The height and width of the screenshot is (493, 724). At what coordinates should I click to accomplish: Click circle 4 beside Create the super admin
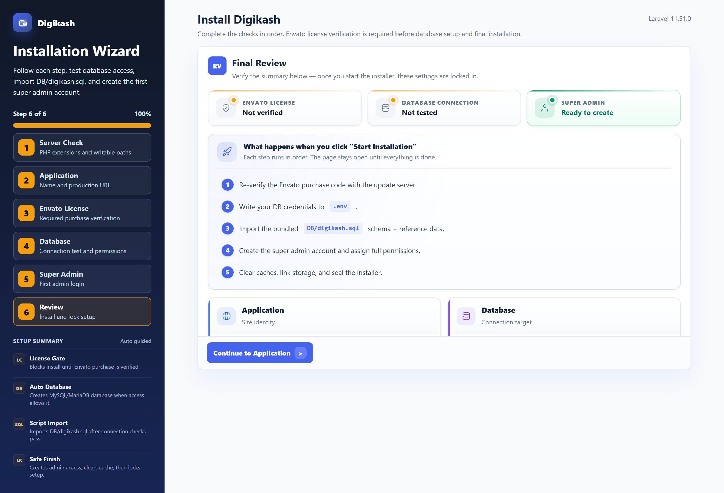point(227,250)
